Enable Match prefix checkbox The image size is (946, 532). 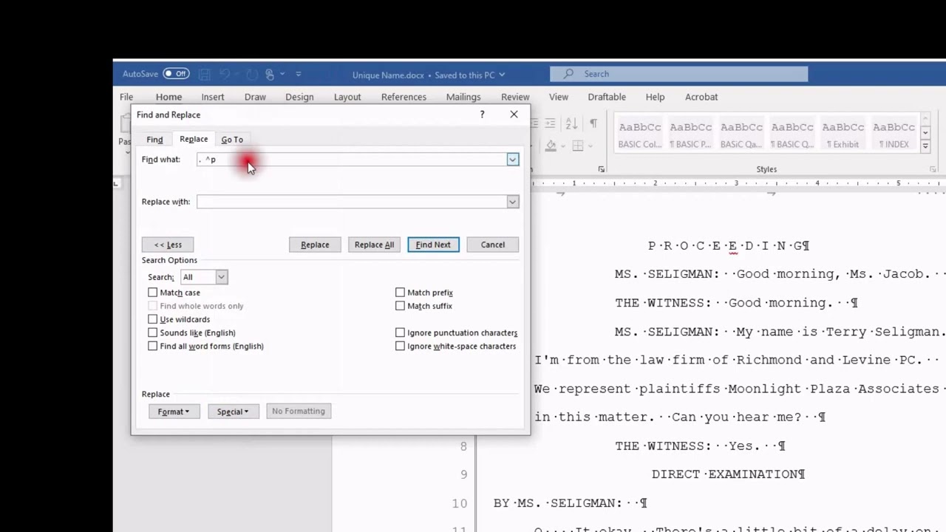click(x=400, y=293)
